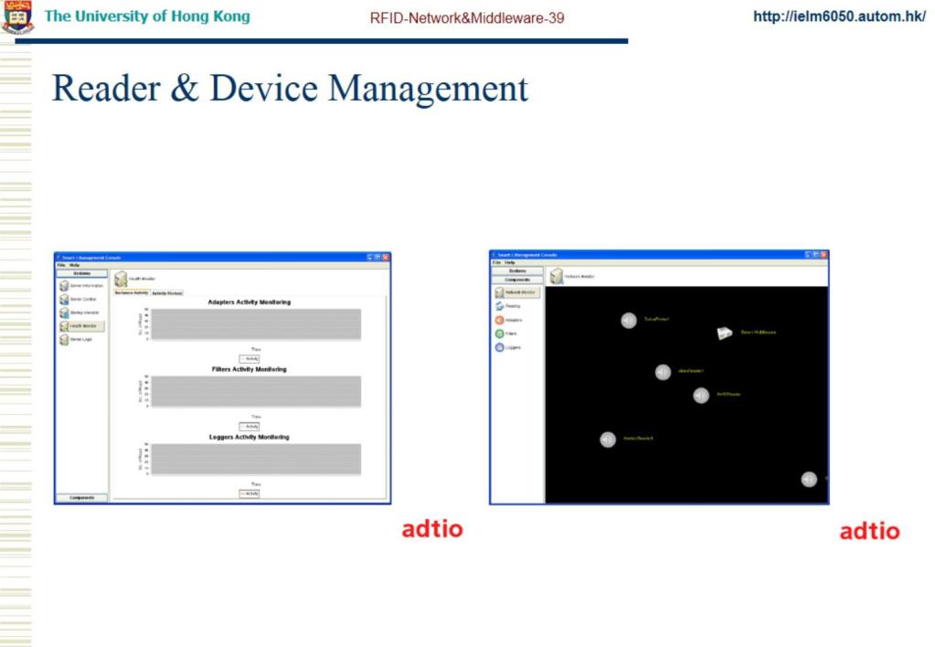Open Loggers in the right console sidebar
The width and height of the screenshot is (935, 647).
(x=508, y=347)
